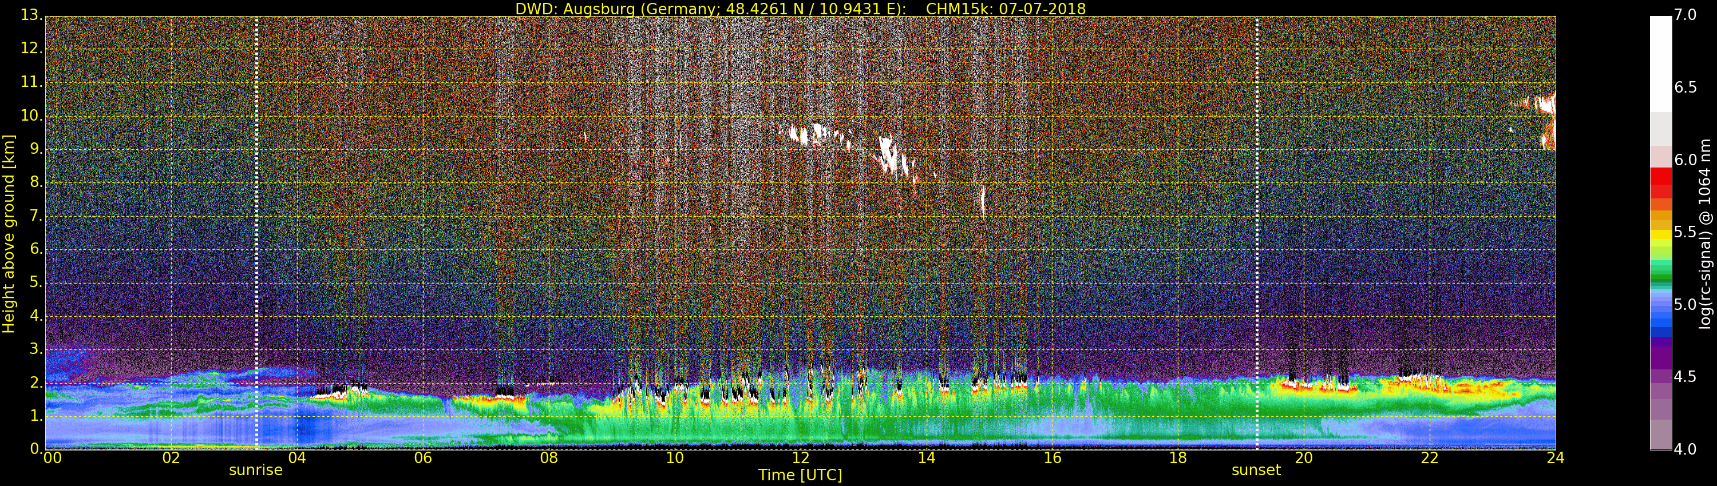Image resolution: width=1717 pixels, height=486 pixels.
Task: Click the 'CHM15k: 07-07-2018' title text
Action: tap(1006, 9)
